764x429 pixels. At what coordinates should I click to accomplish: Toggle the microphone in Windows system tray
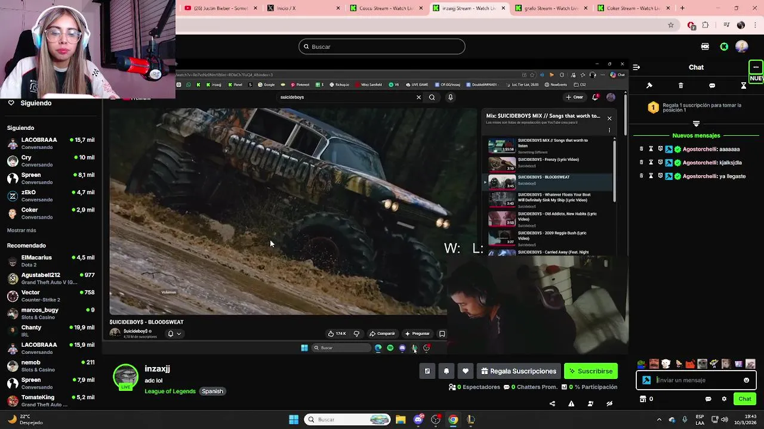(685, 419)
